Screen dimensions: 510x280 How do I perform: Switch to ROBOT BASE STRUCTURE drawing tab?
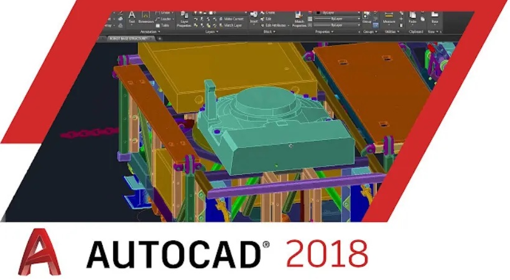click(x=128, y=39)
